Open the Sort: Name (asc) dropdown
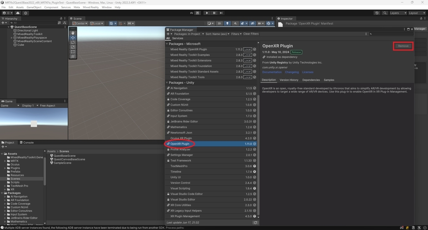428x230 pixels. (218, 34)
